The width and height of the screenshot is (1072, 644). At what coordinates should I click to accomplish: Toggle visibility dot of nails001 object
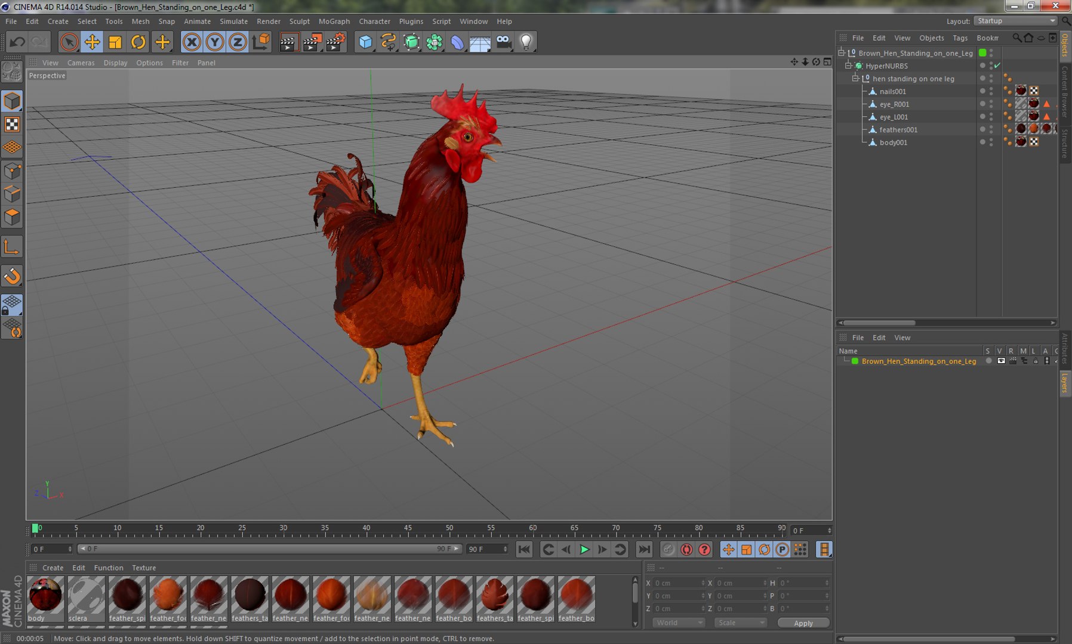point(982,91)
